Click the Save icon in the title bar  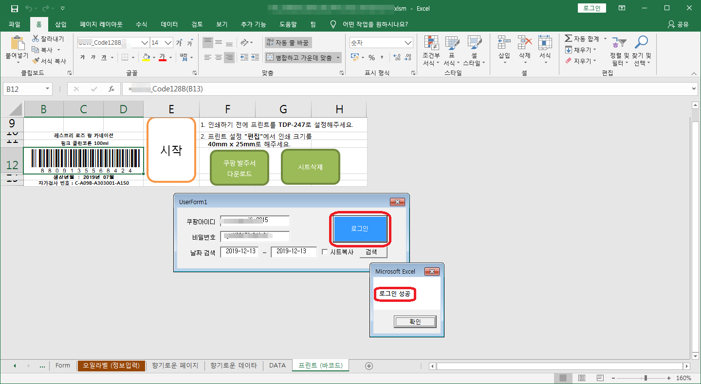point(14,8)
